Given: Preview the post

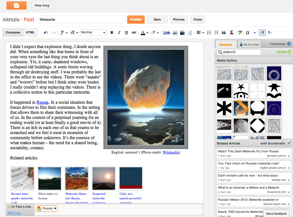Looking at the screenshot, I should tap(179, 19).
